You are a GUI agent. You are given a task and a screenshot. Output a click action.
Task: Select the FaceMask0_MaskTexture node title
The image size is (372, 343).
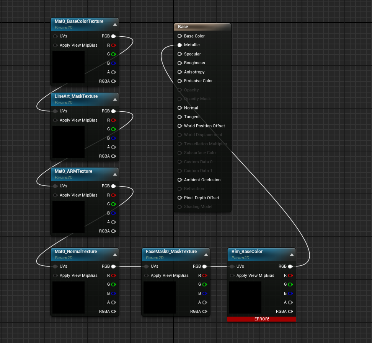[x=171, y=252]
